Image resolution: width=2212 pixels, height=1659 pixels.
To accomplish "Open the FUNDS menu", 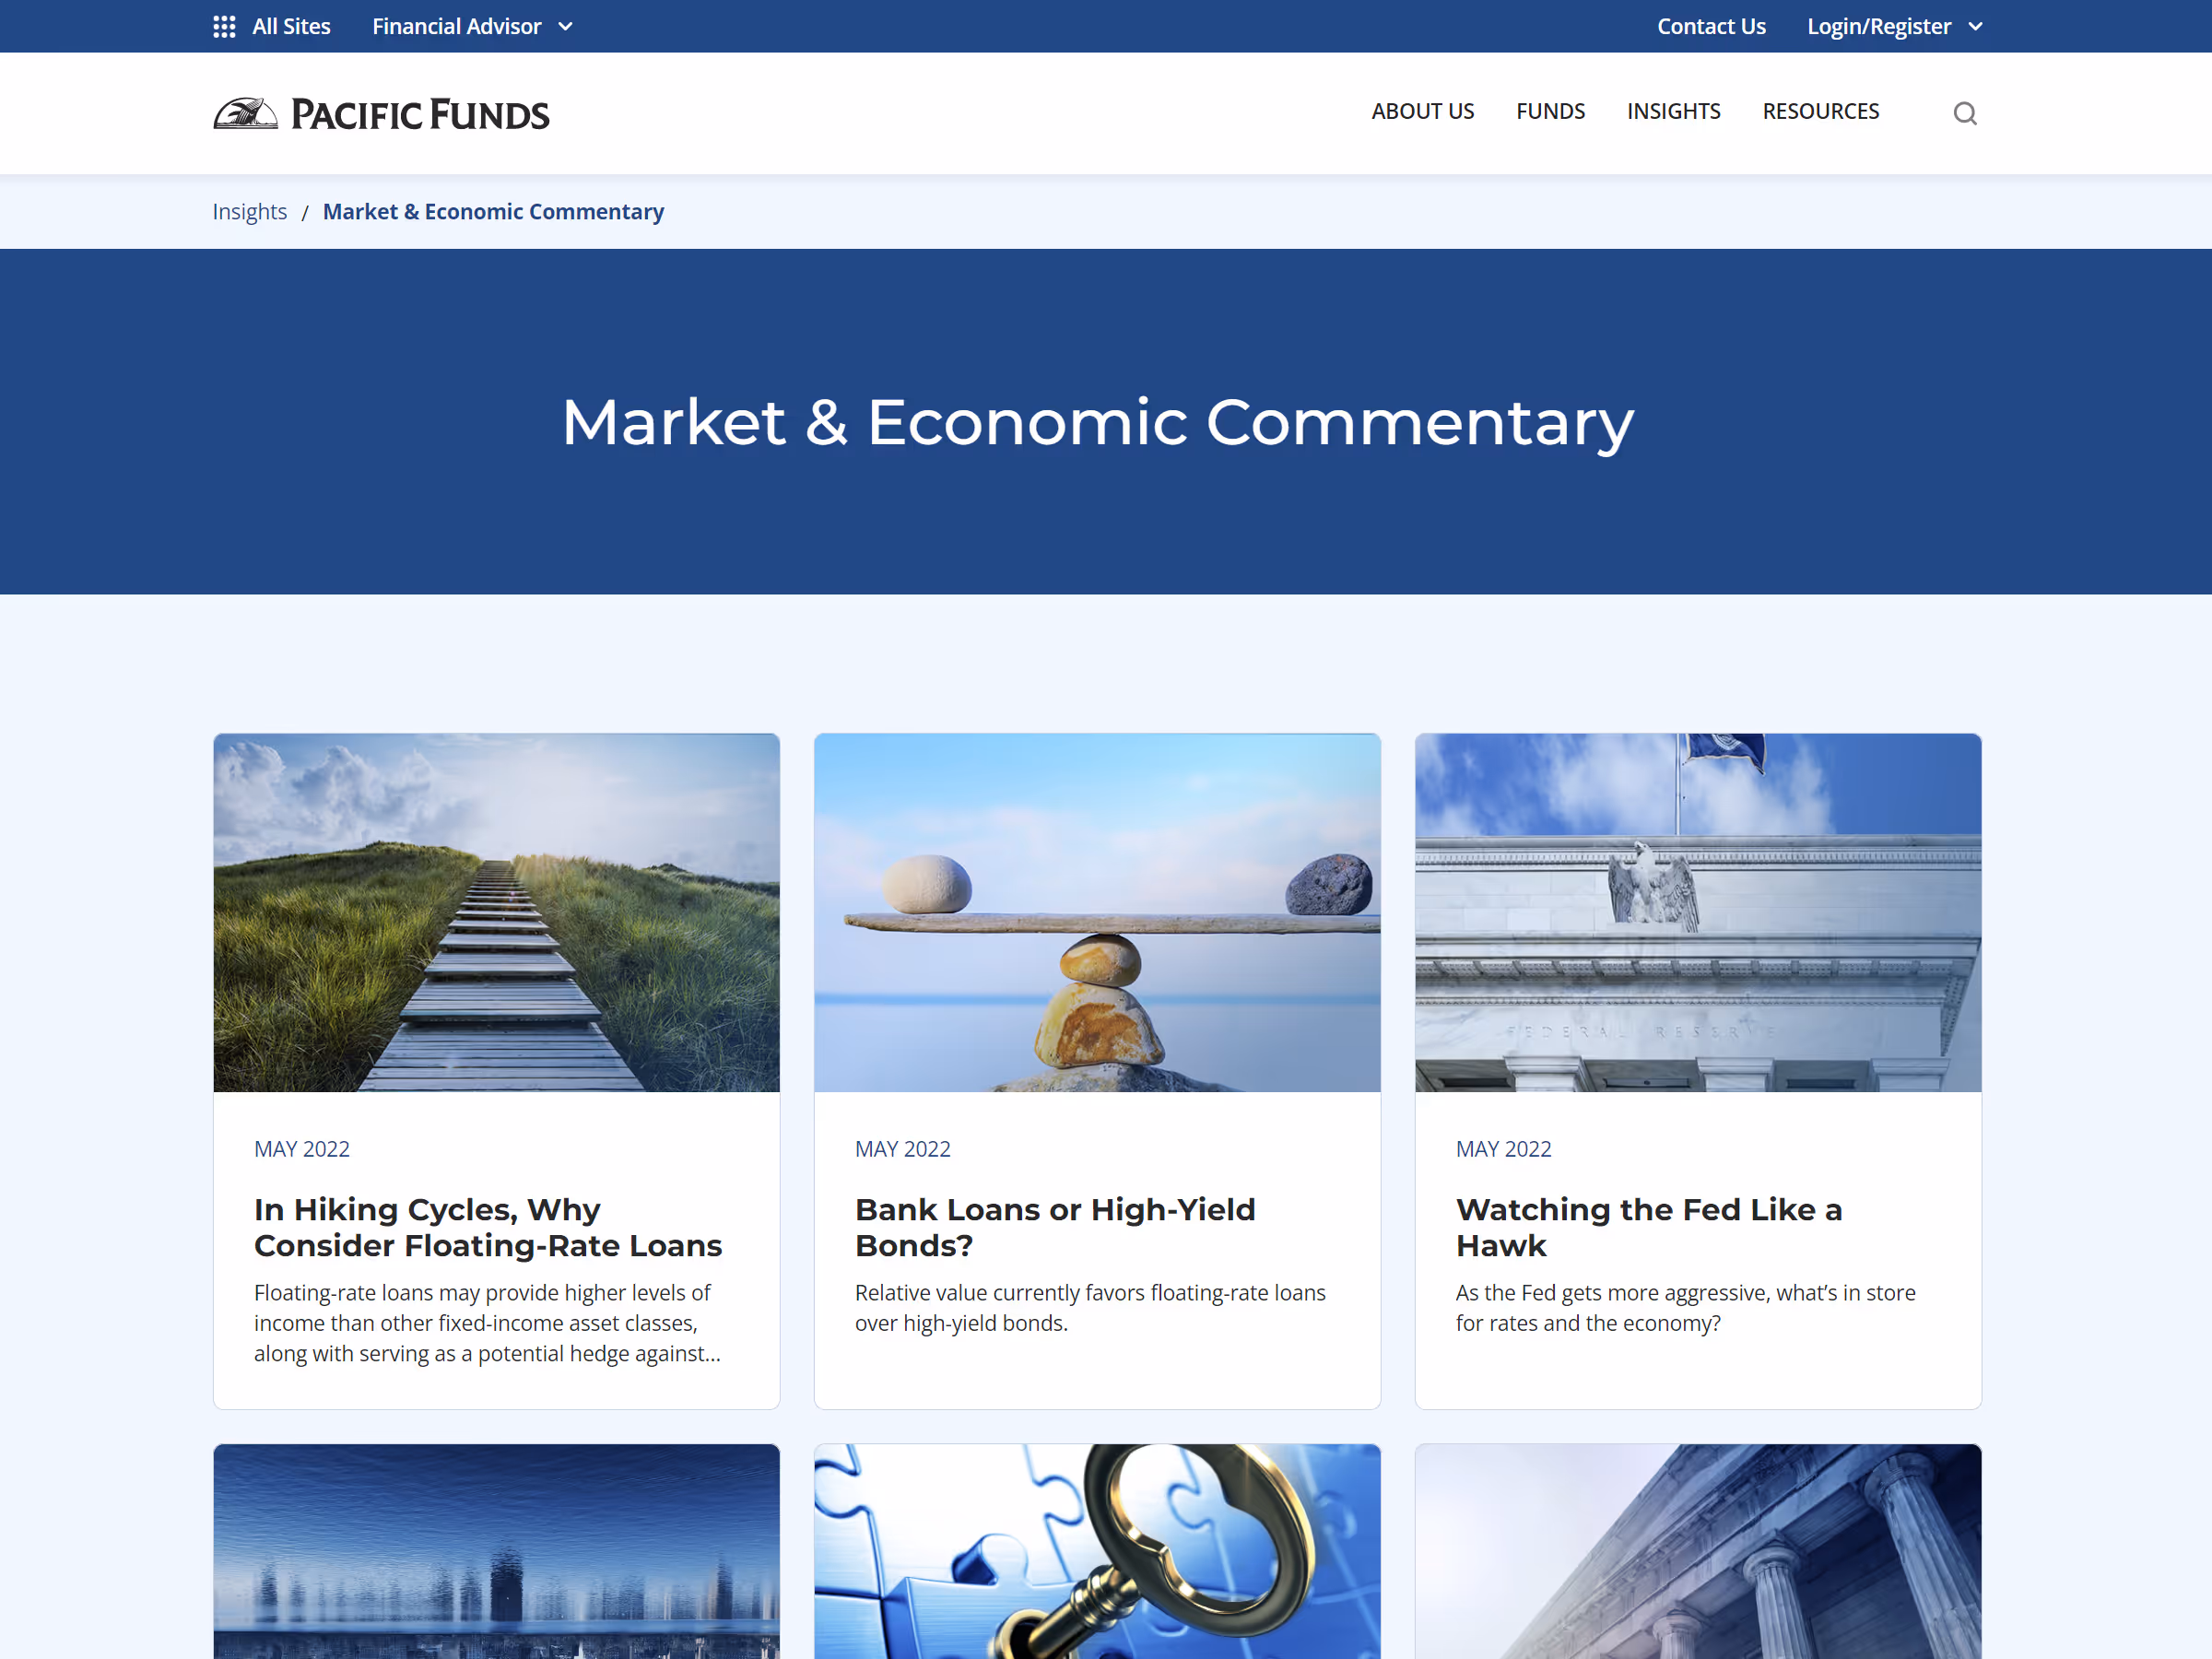I will (1550, 111).
